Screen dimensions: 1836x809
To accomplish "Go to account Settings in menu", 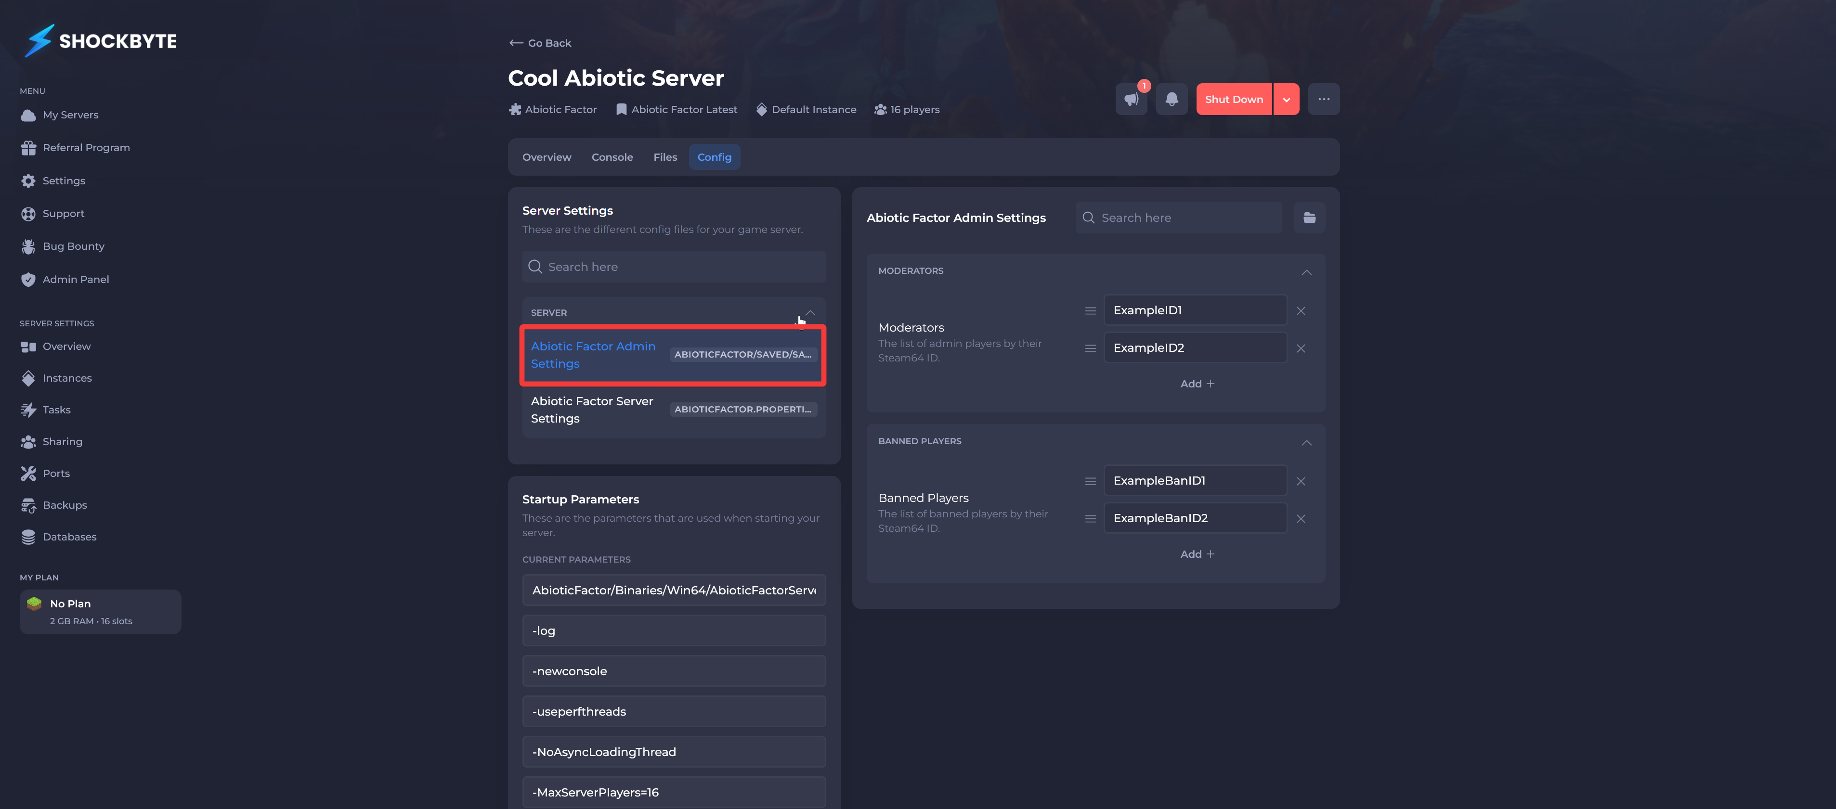I will coord(53,181).
